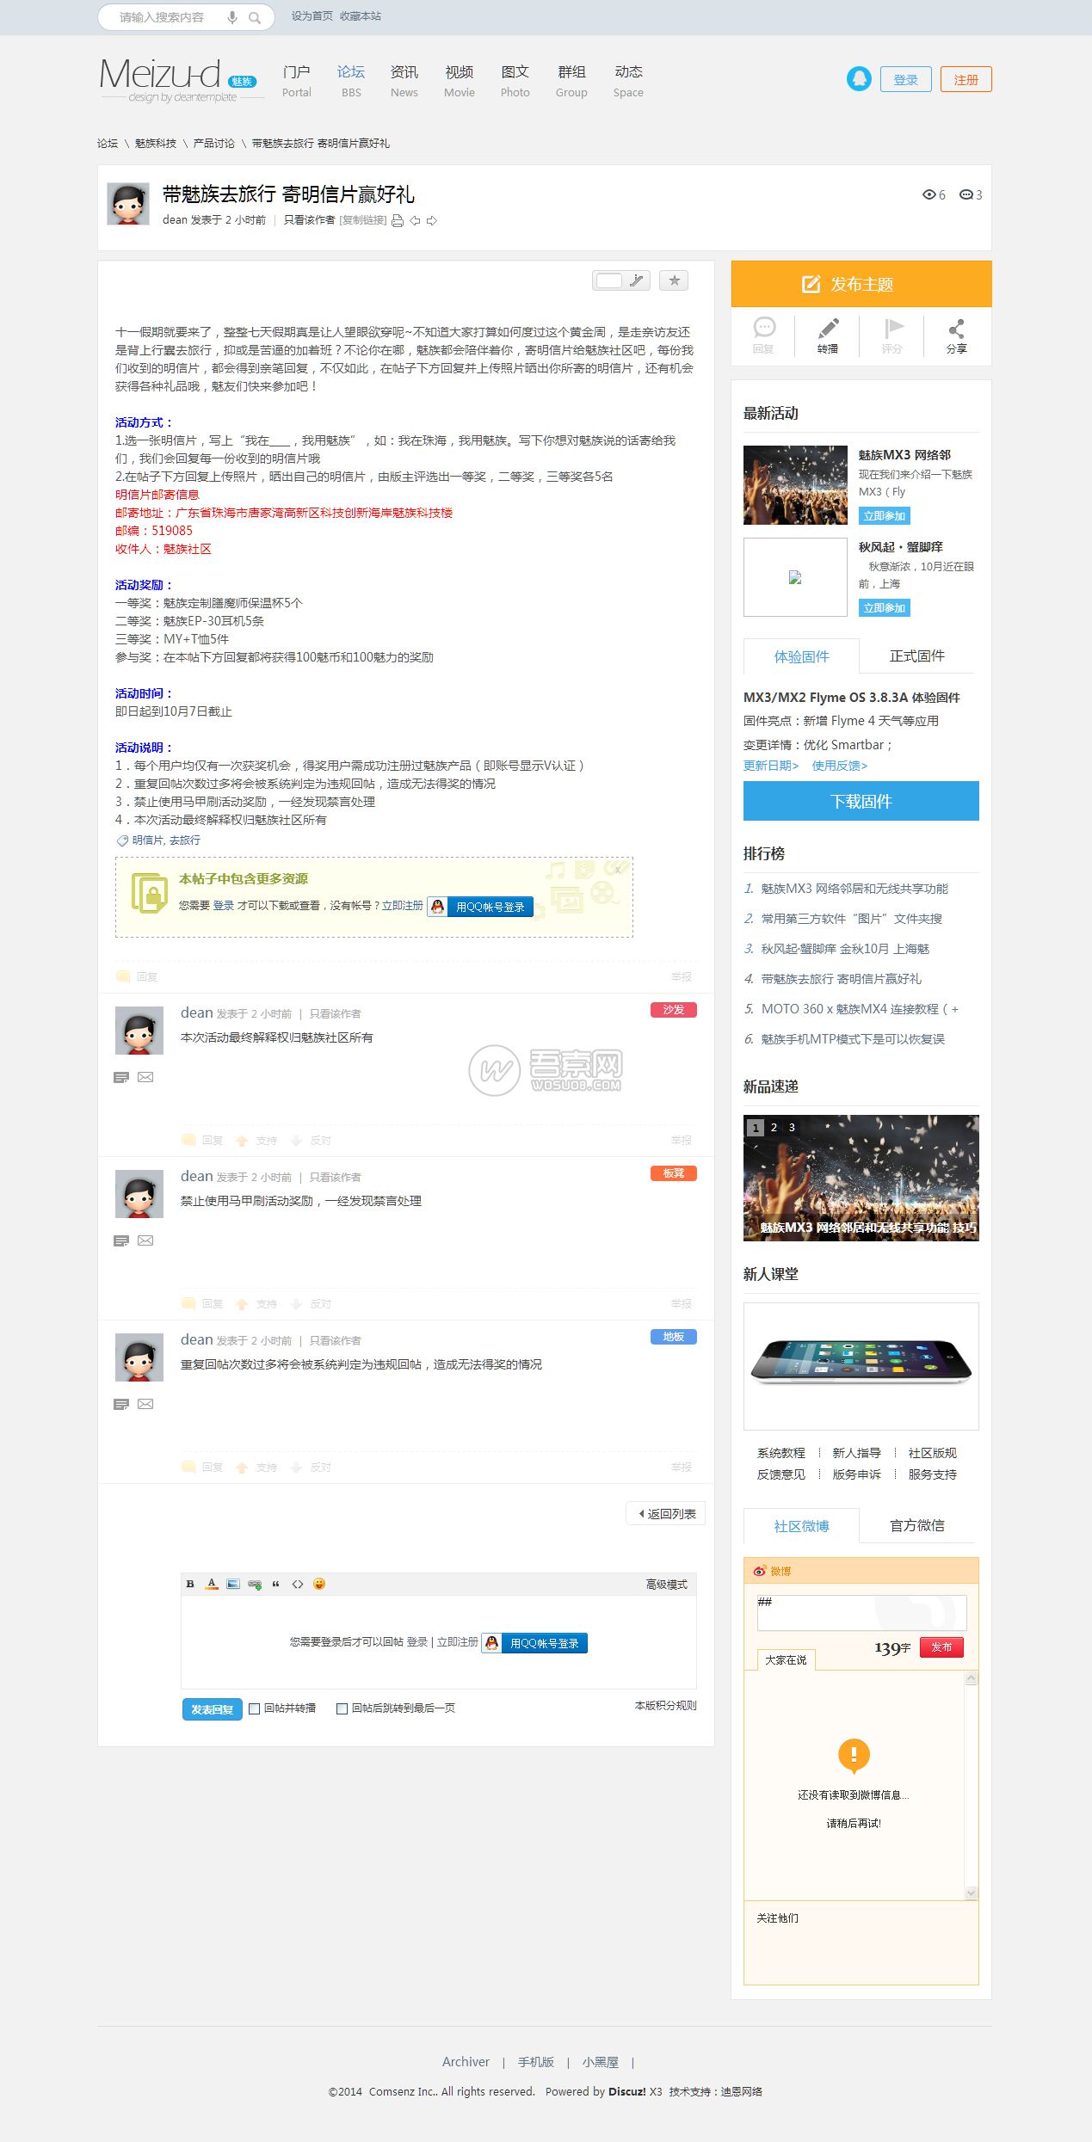Click the quote icon in reply editor
Viewport: 1092px width, 2142px height.
click(x=276, y=1584)
